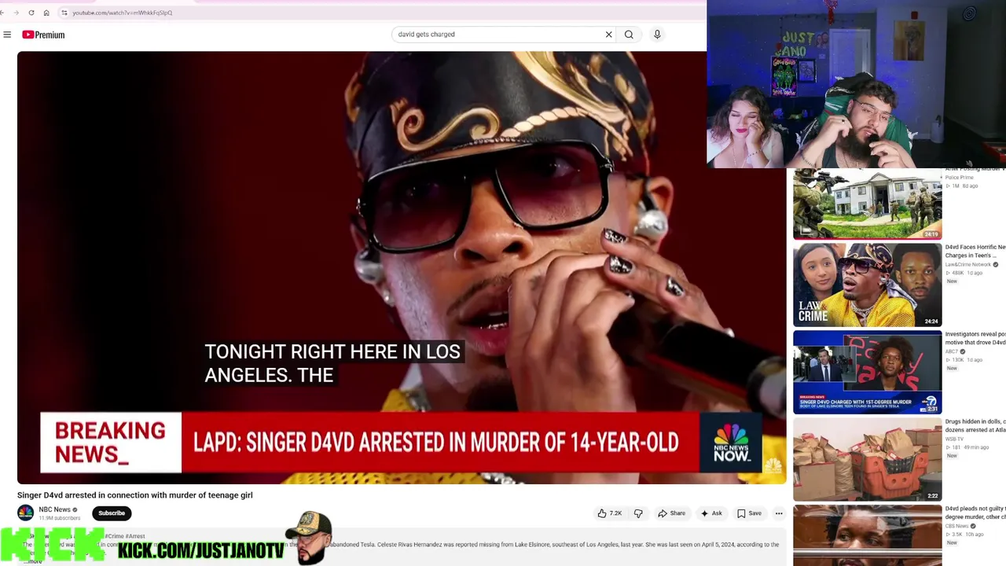1006x566 pixels.
Task: Open the drugs hidden in dolls thumbnail
Action: tap(867, 459)
